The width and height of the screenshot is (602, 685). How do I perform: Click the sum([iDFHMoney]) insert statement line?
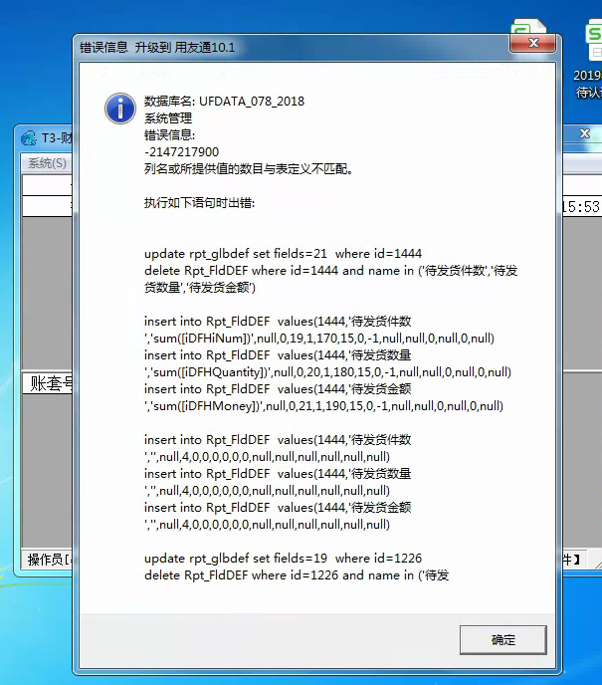(x=324, y=406)
